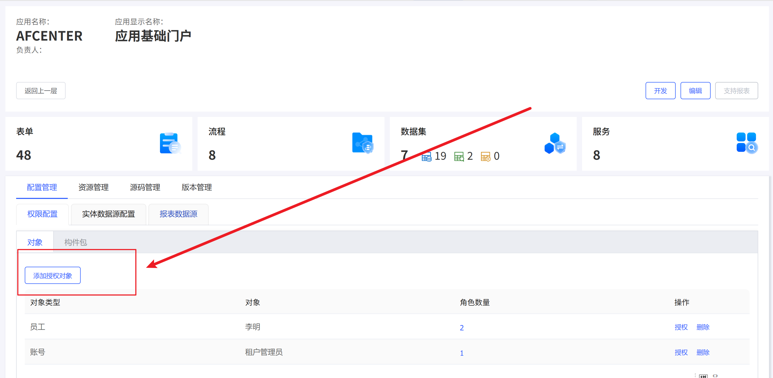Click the orange table gear icon
This screenshot has height=378, width=773.
coord(486,156)
